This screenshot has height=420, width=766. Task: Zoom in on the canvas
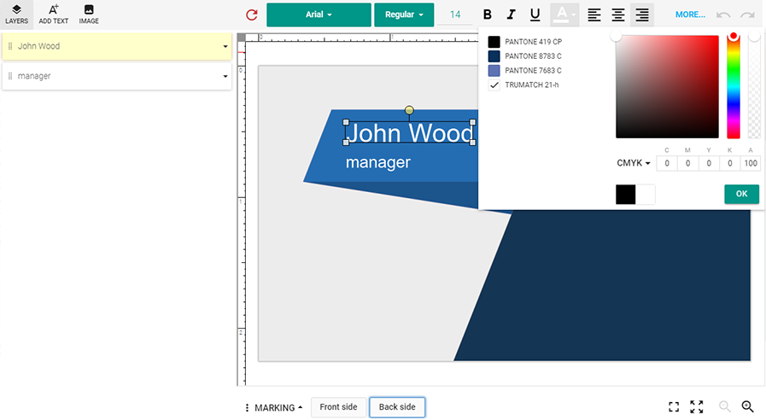click(747, 406)
